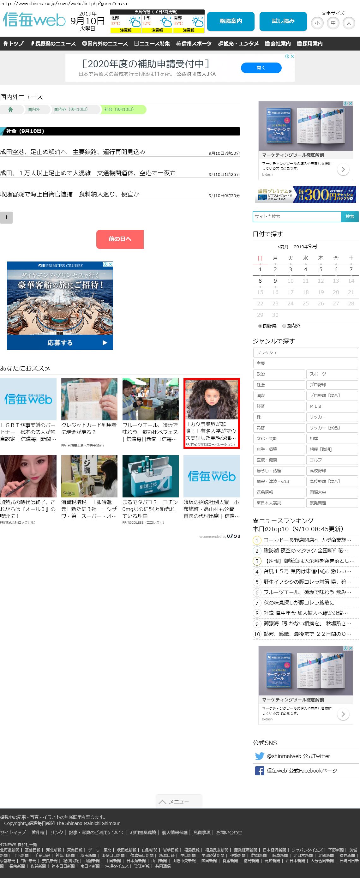Click pagination page 1
Viewport: 360px width, 878px height.
pyautogui.click(x=6, y=218)
